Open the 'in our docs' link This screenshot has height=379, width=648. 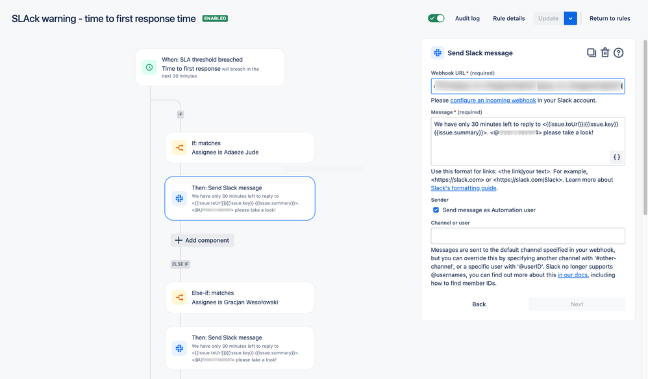tap(573, 275)
